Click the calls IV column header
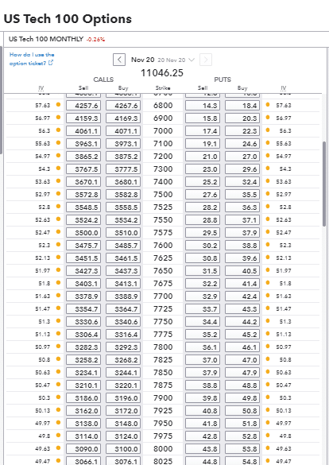 [x=41, y=88]
